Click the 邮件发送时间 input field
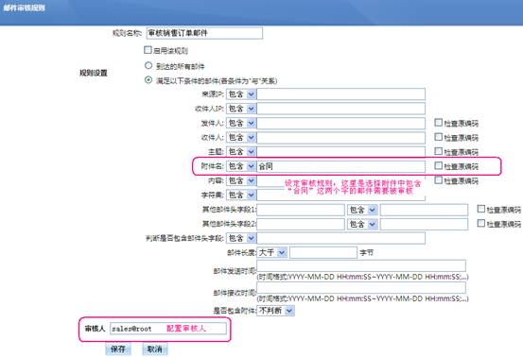The image size is (523, 357). [361, 265]
